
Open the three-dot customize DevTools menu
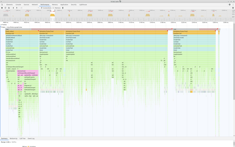tap(233, 5)
